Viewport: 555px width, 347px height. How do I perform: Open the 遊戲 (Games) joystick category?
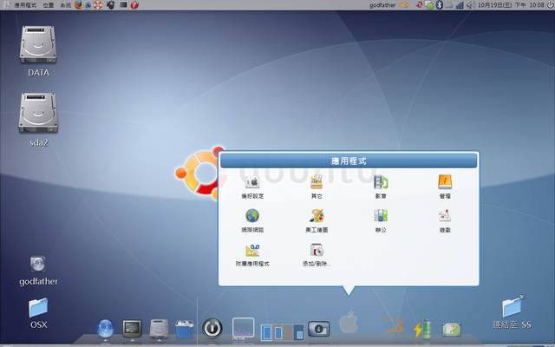[x=445, y=220]
